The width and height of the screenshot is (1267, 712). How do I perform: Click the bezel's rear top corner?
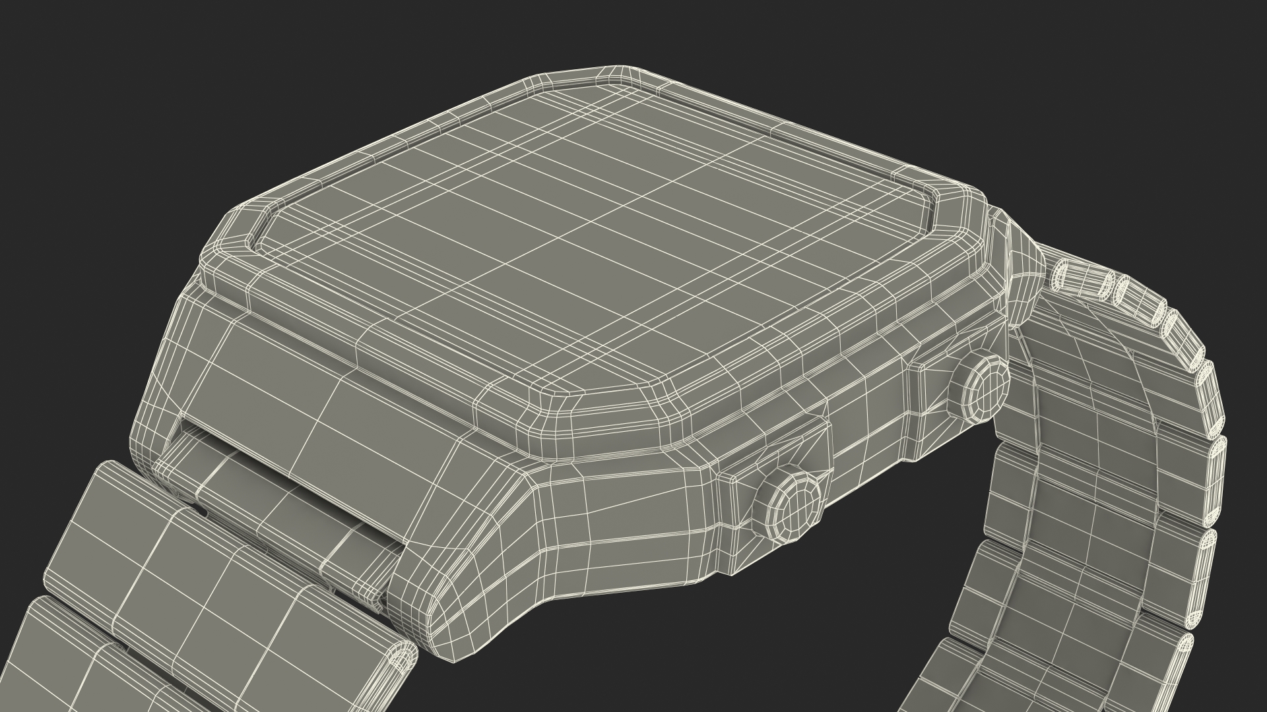[x=620, y=74]
